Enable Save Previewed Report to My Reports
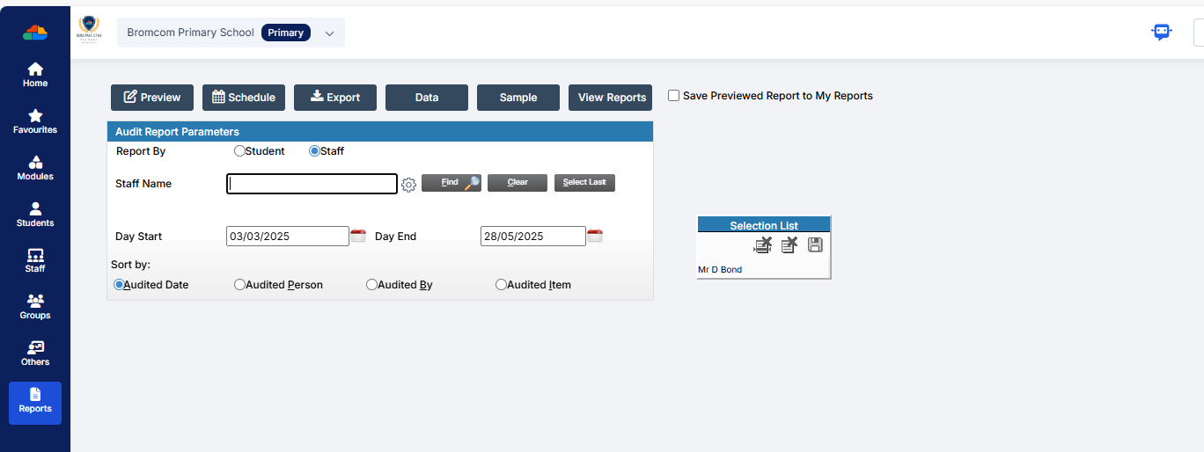The image size is (1204, 452). pos(674,96)
